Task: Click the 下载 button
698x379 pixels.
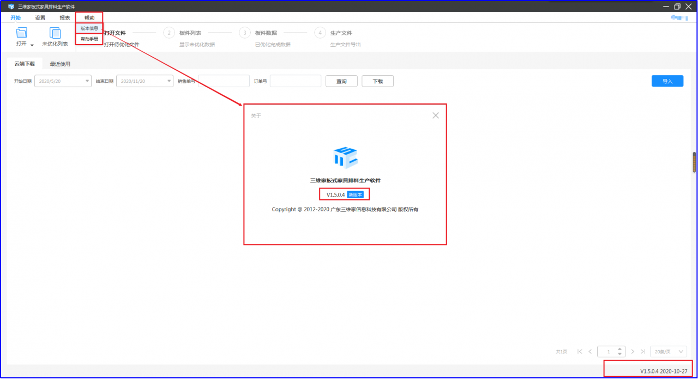Action: [378, 81]
